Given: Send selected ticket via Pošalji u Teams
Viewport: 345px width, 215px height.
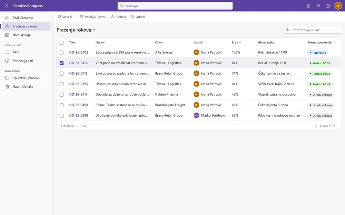Looking at the screenshot, I should coord(92,17).
